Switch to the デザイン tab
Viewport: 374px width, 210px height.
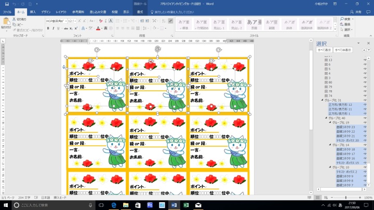click(x=46, y=12)
